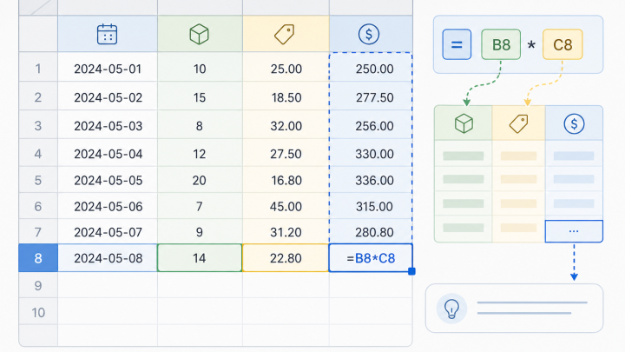Click the select-all corner of the spreadsheet
The height and width of the screenshot is (352, 625).
point(38,7)
